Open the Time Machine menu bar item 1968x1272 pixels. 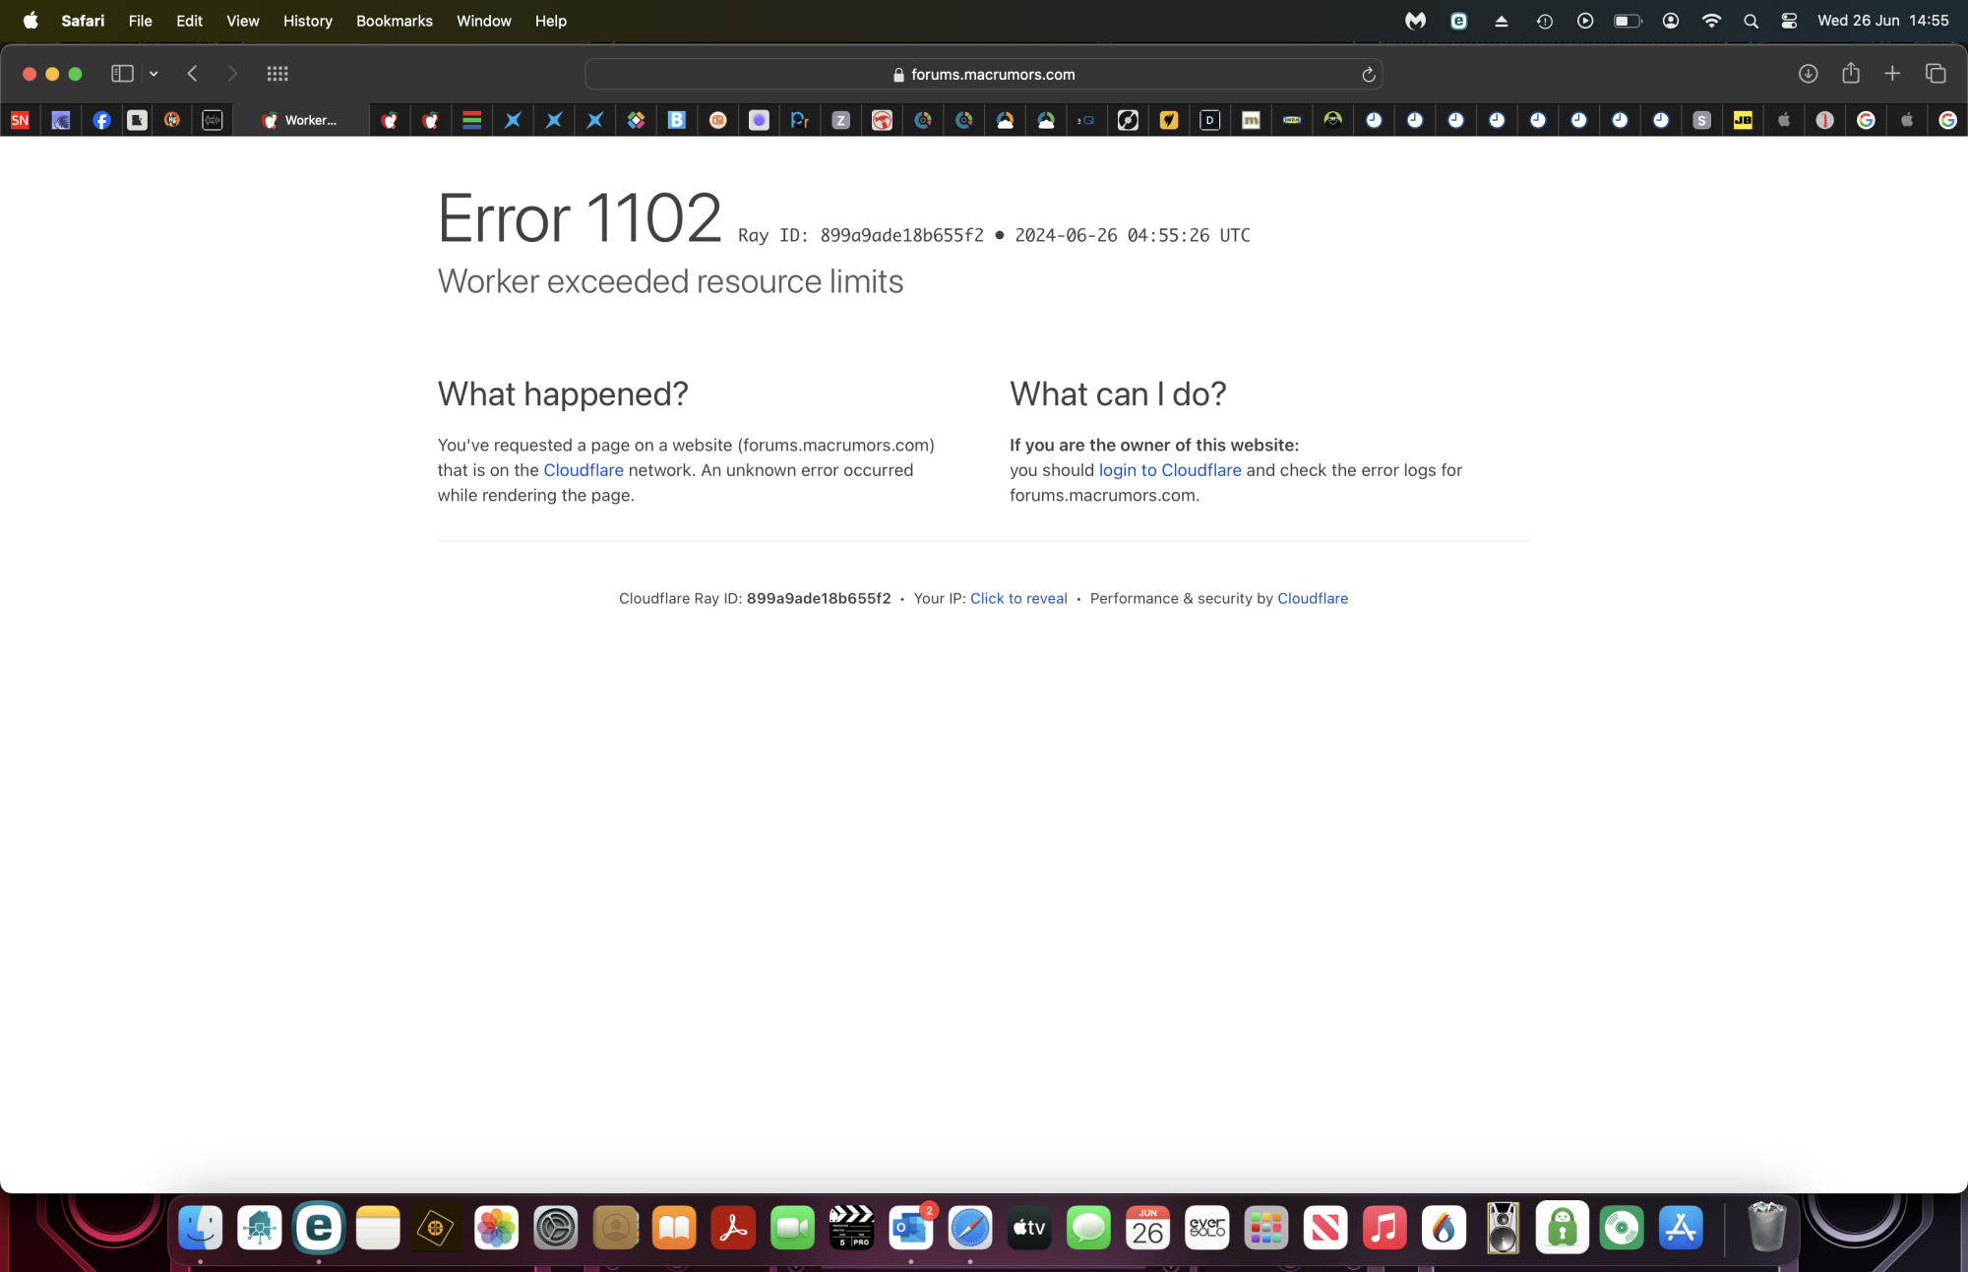coord(1544,21)
